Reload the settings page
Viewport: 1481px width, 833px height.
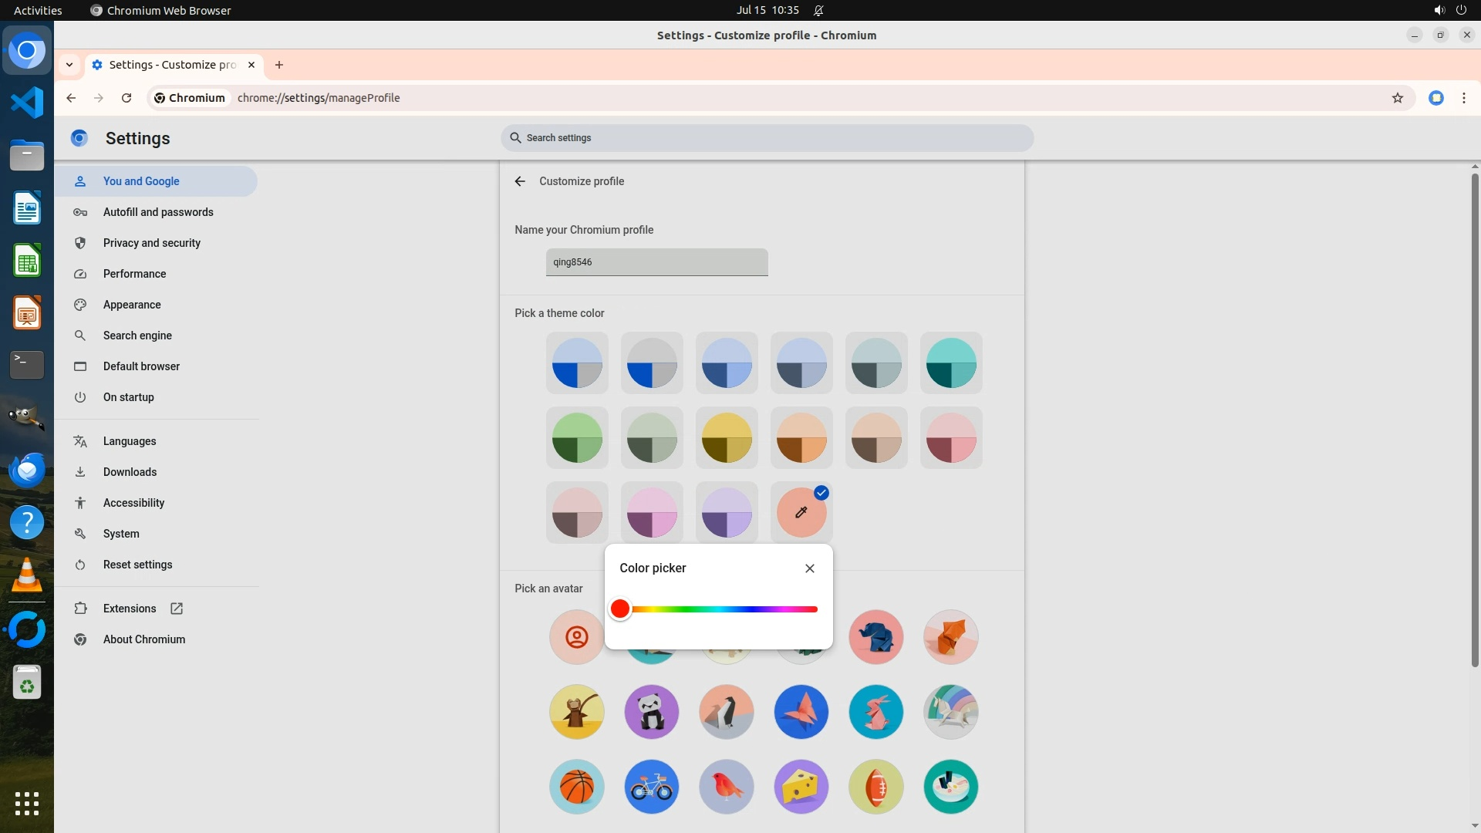click(x=127, y=98)
